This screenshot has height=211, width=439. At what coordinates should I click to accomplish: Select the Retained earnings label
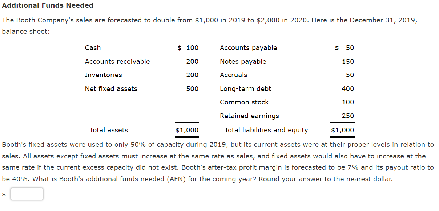(x=249, y=116)
